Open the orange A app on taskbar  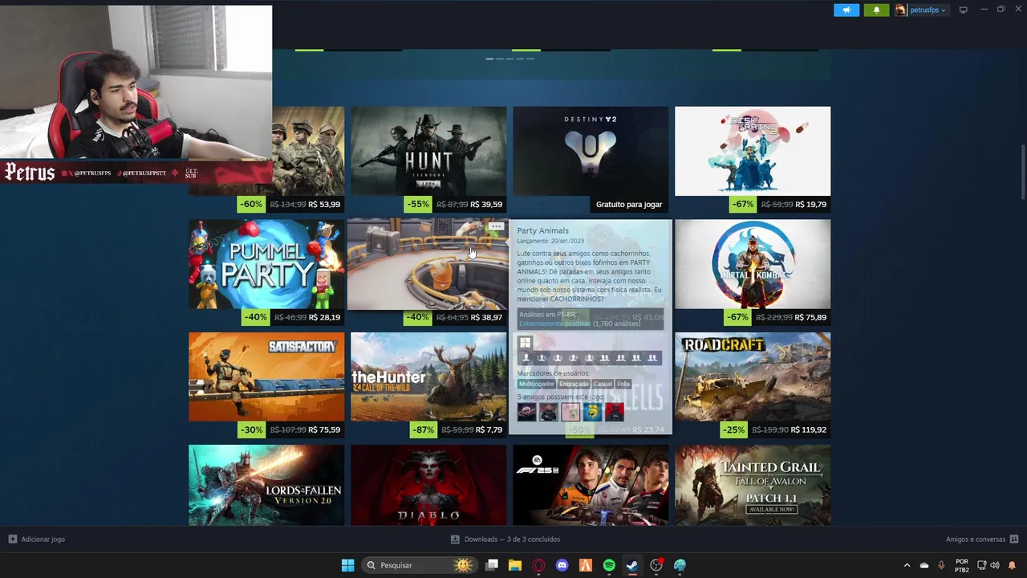click(x=586, y=565)
